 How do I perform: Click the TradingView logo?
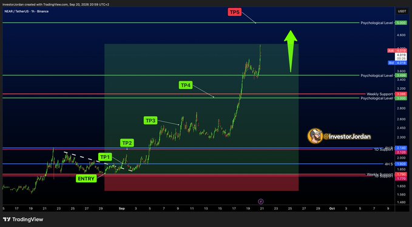point(23,219)
